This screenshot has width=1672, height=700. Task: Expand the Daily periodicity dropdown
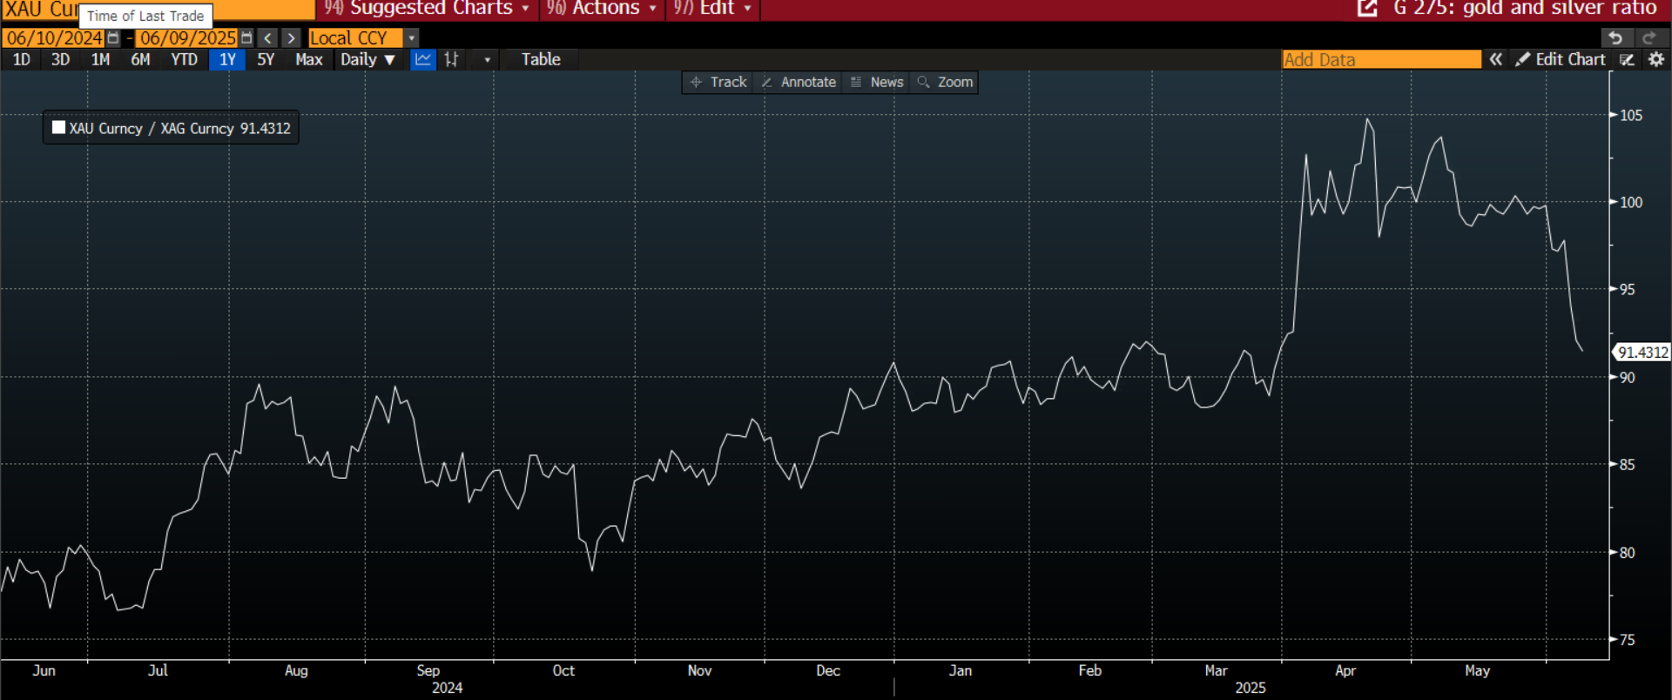[367, 59]
